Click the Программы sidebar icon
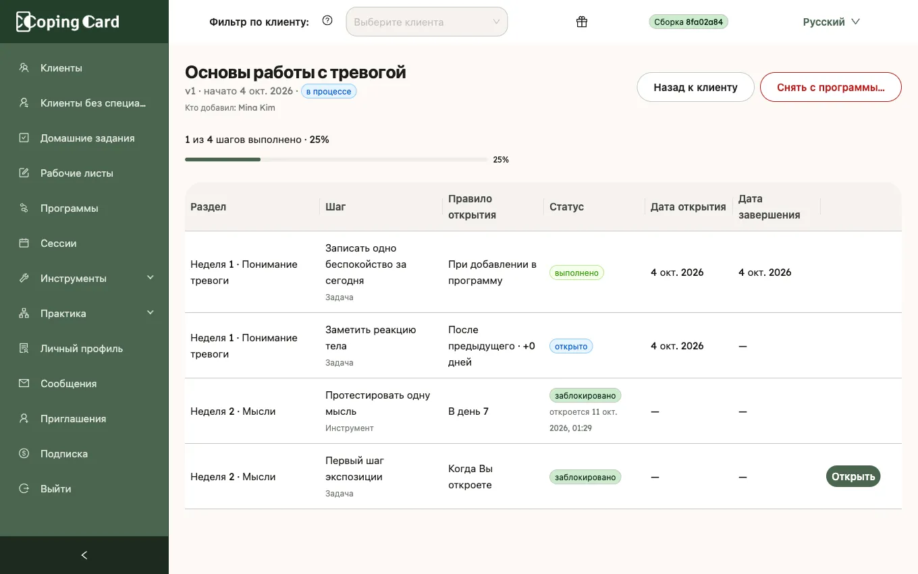 24,208
